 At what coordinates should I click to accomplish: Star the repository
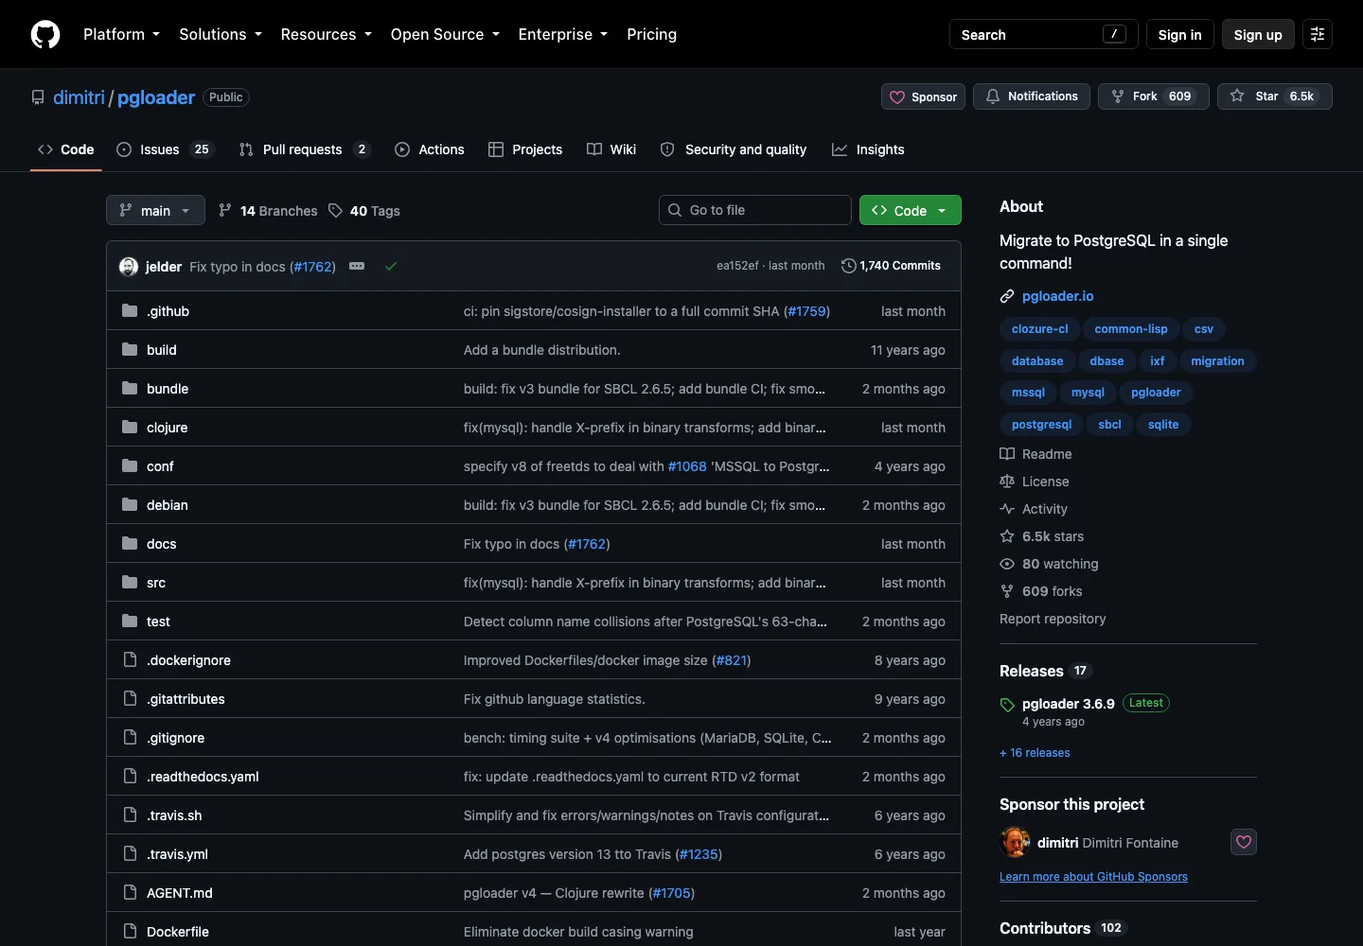(x=1275, y=96)
